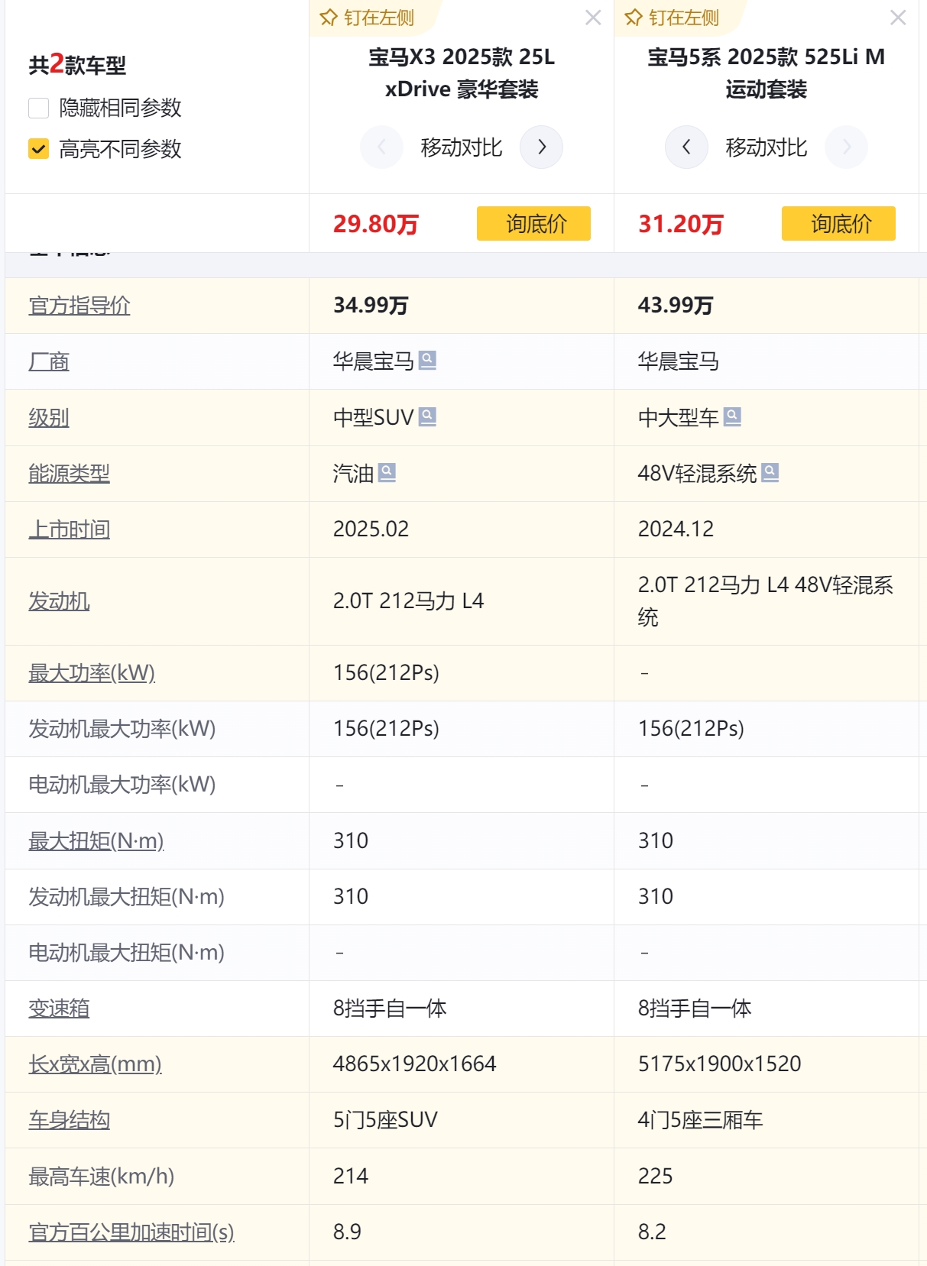Image resolution: width=927 pixels, height=1266 pixels.
Task: Open info icon next to 48V轻混系统
Action: 770,472
